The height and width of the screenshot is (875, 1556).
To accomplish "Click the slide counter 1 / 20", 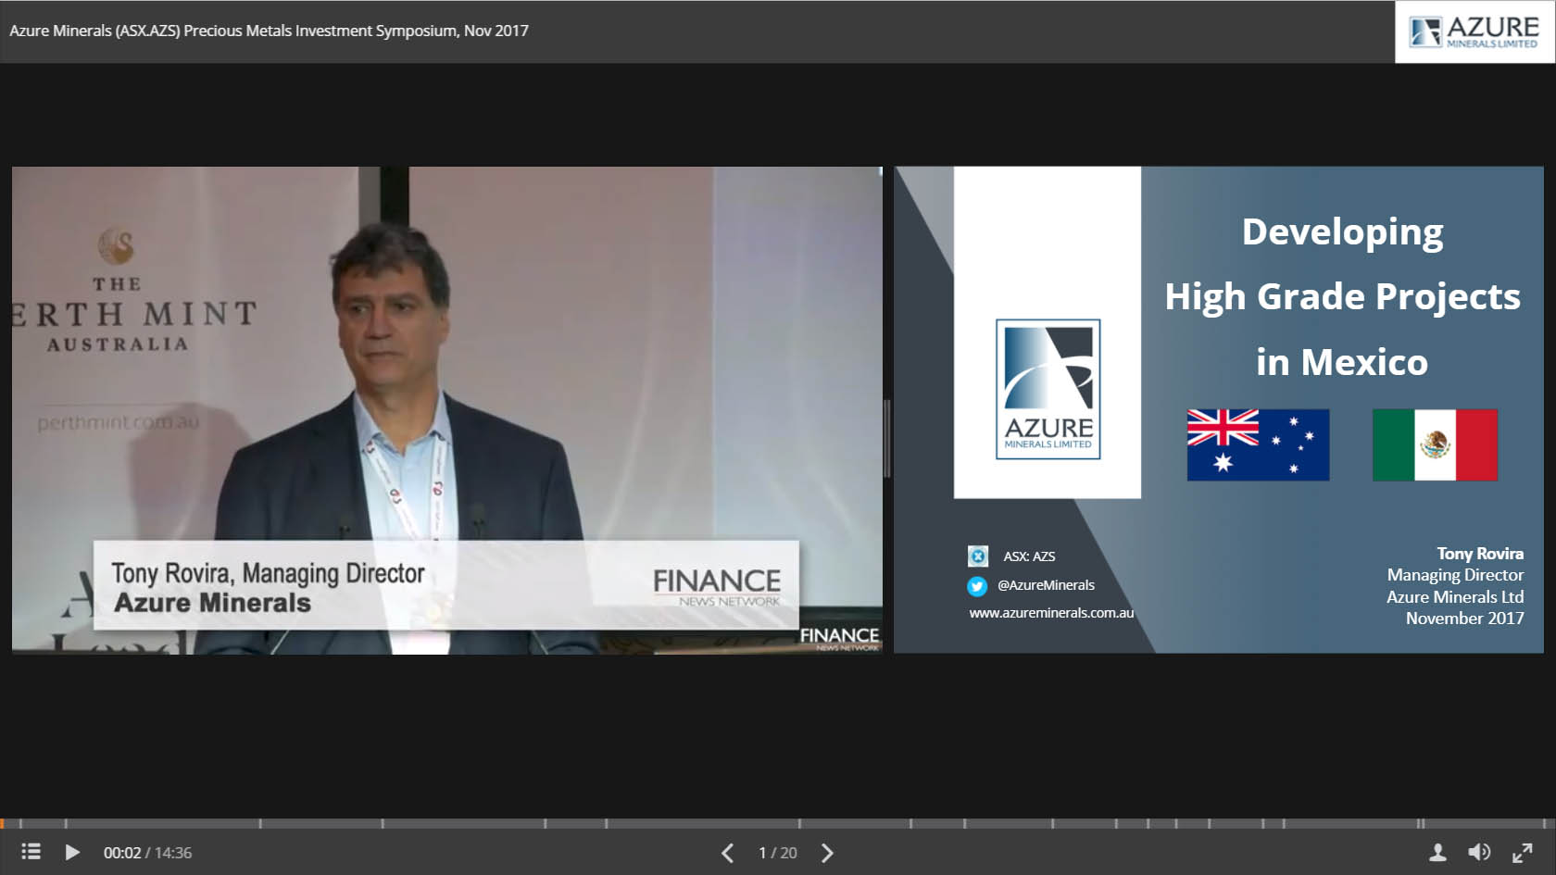I will click(x=777, y=853).
